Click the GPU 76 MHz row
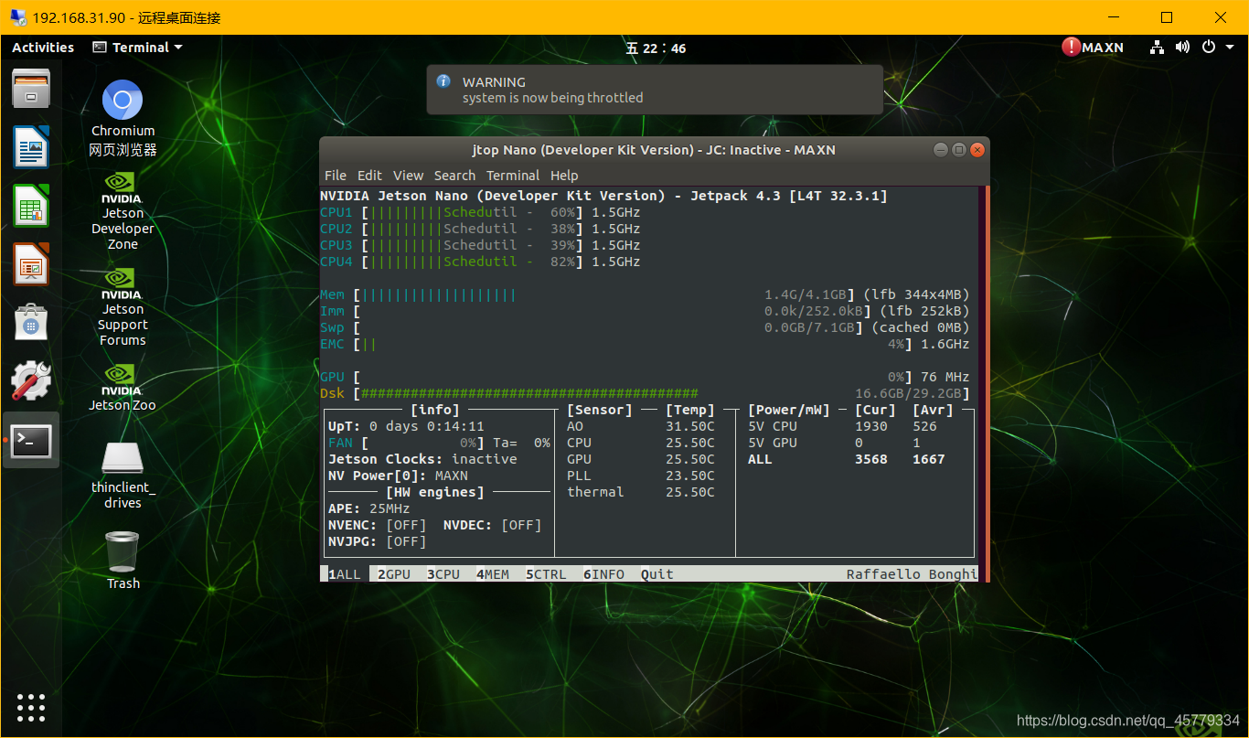This screenshot has width=1249, height=738. tap(645, 377)
